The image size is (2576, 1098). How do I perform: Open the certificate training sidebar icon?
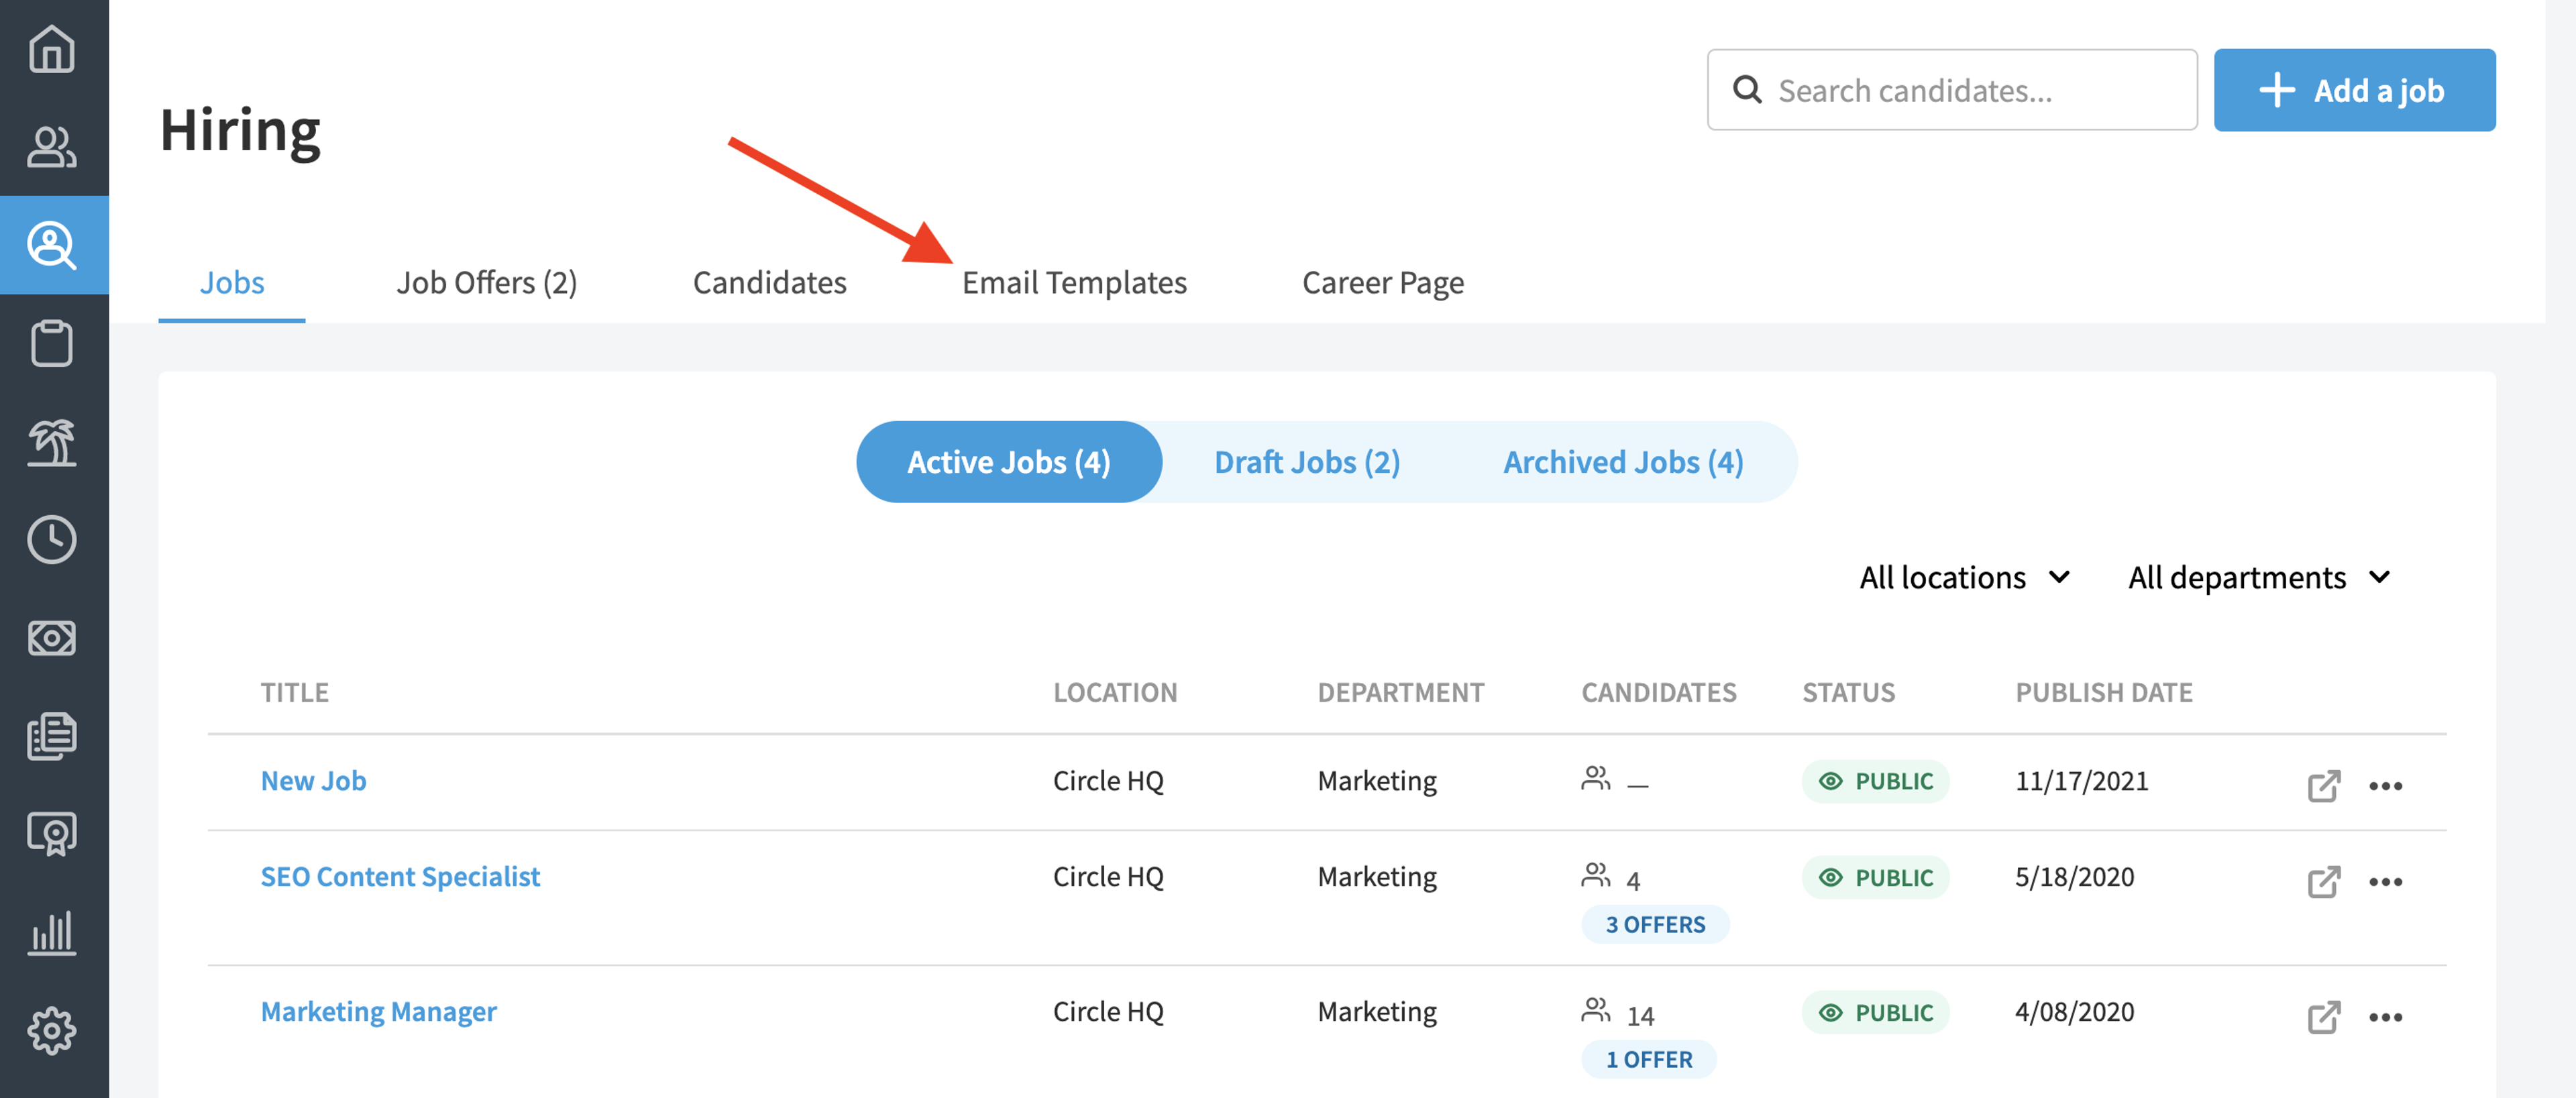(x=52, y=833)
